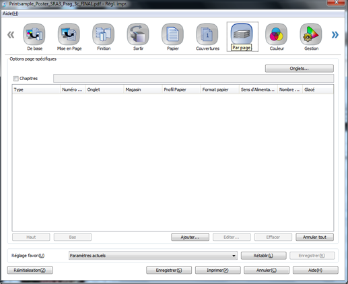The height and width of the screenshot is (284, 348).
Task: Click the Onglets... button
Action: pyautogui.click(x=300, y=69)
